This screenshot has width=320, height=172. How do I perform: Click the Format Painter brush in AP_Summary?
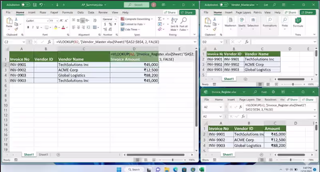coord(16,29)
